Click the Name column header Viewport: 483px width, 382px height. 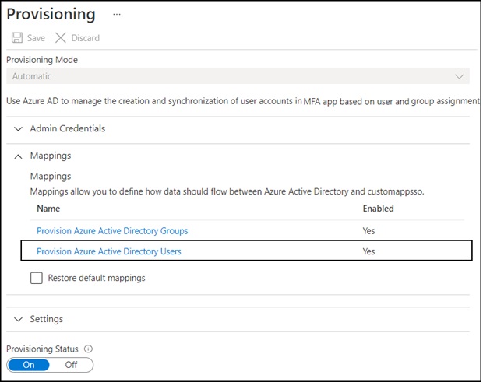[x=48, y=209]
